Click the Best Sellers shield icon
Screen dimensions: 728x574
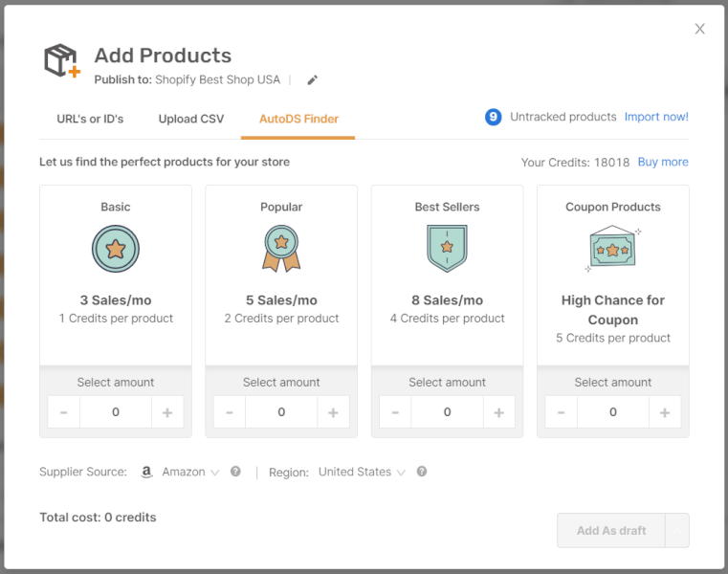[447, 249]
